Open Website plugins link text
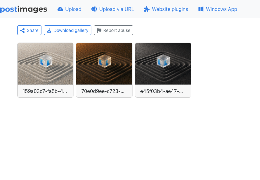260x180 pixels. (x=170, y=9)
